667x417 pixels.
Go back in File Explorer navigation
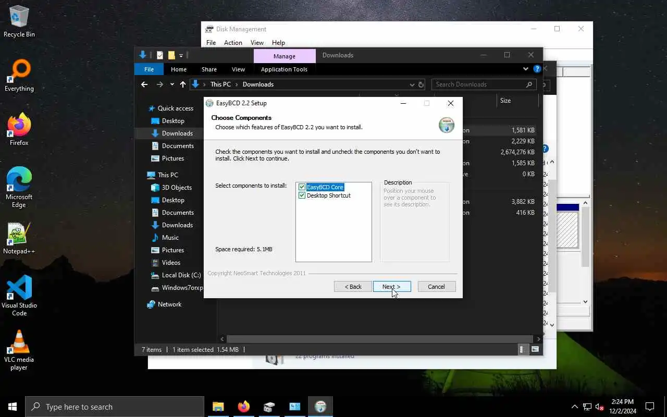[x=144, y=84]
